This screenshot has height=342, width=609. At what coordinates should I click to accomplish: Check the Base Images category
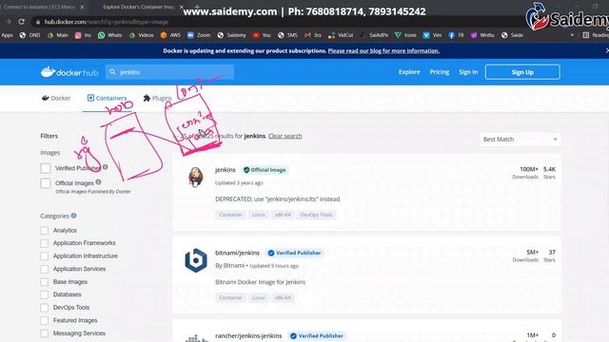[x=45, y=282]
